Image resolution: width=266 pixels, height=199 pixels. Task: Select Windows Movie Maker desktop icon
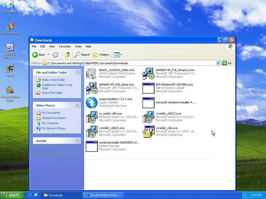coord(10,91)
